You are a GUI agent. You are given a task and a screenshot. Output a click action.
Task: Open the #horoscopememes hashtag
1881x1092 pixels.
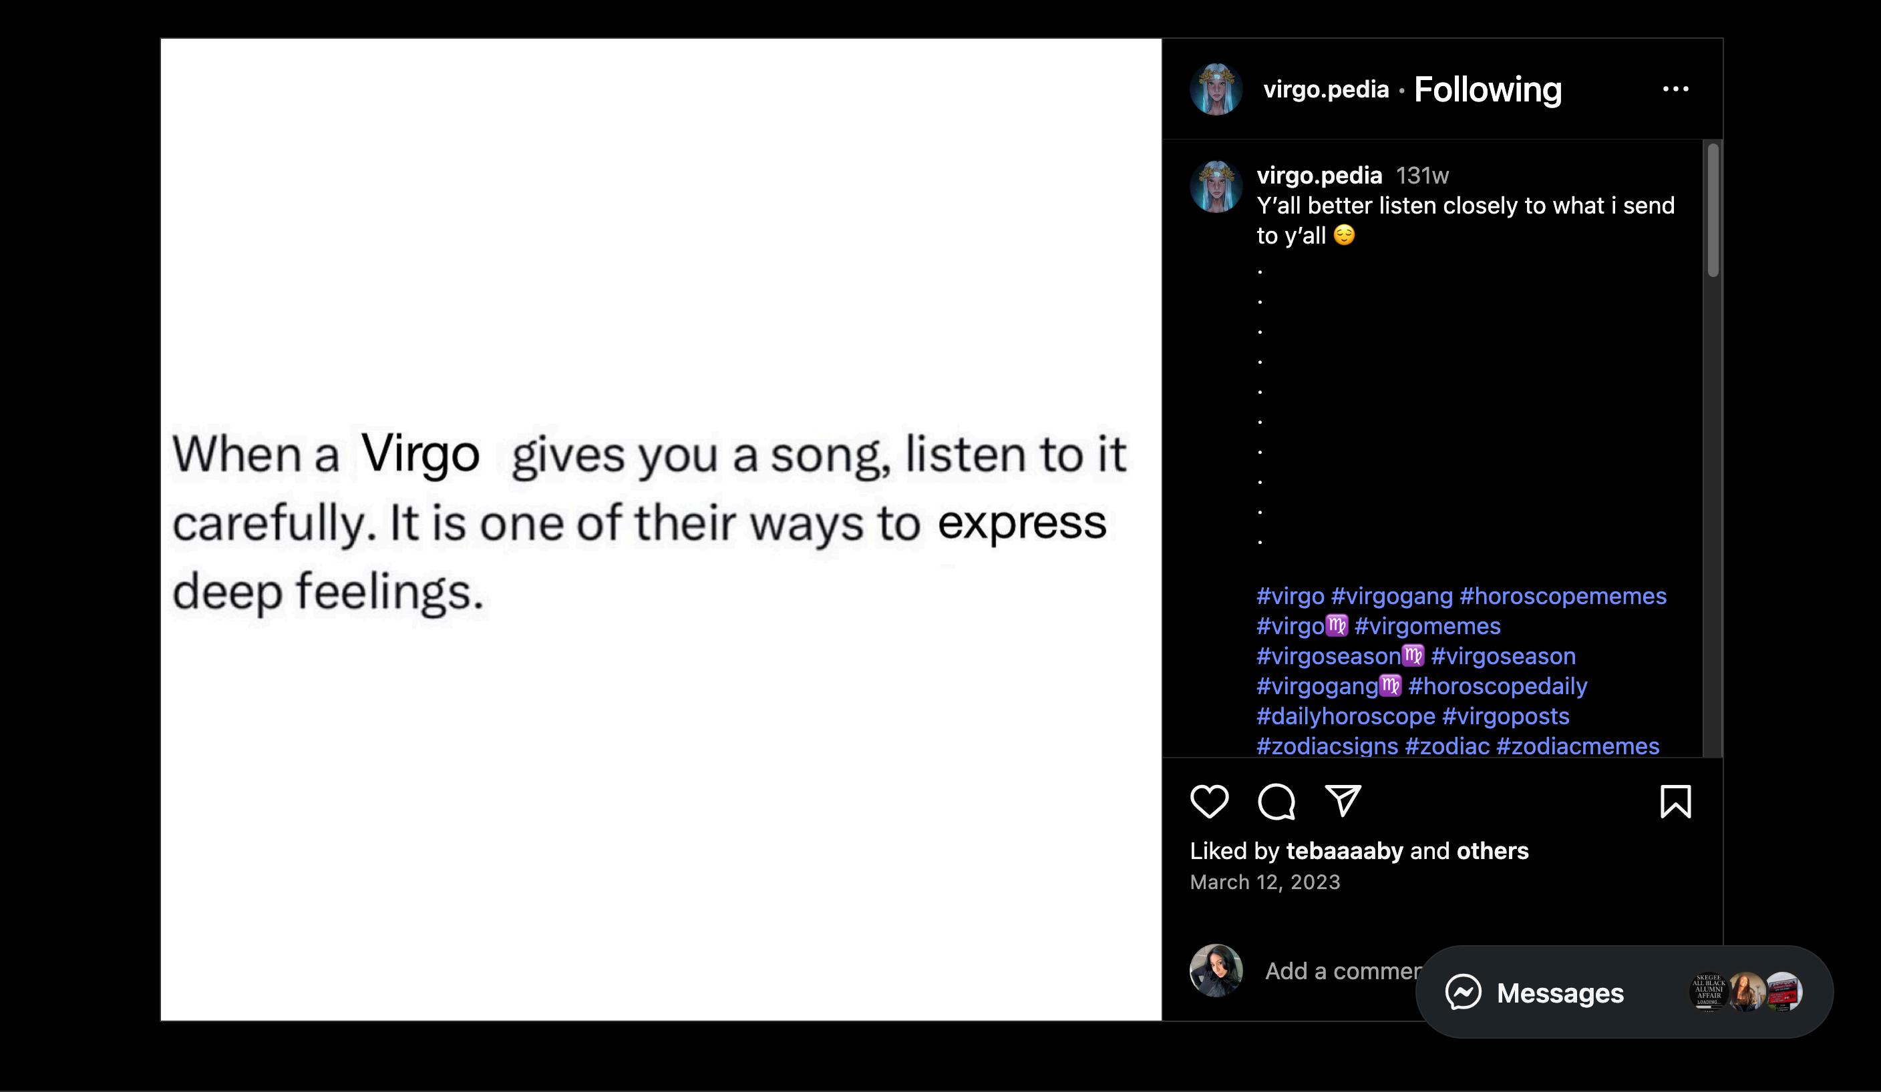(1562, 596)
